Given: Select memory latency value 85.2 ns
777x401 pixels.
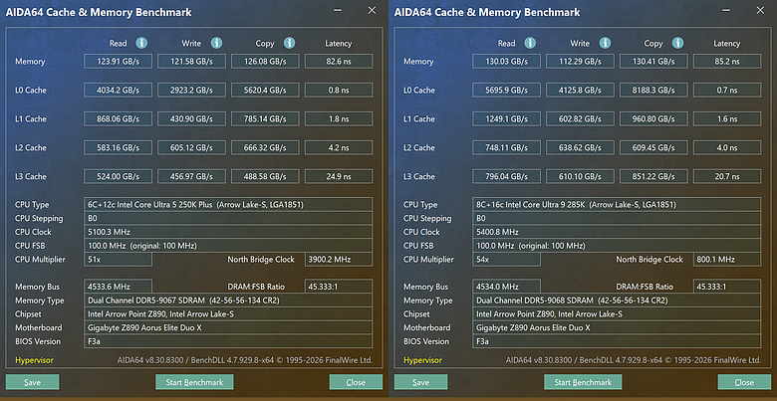Looking at the screenshot, I should (727, 62).
